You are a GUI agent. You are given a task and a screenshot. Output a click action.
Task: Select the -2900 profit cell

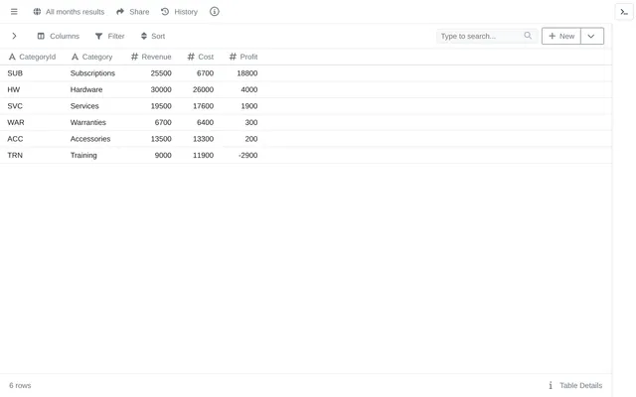pyautogui.click(x=247, y=155)
